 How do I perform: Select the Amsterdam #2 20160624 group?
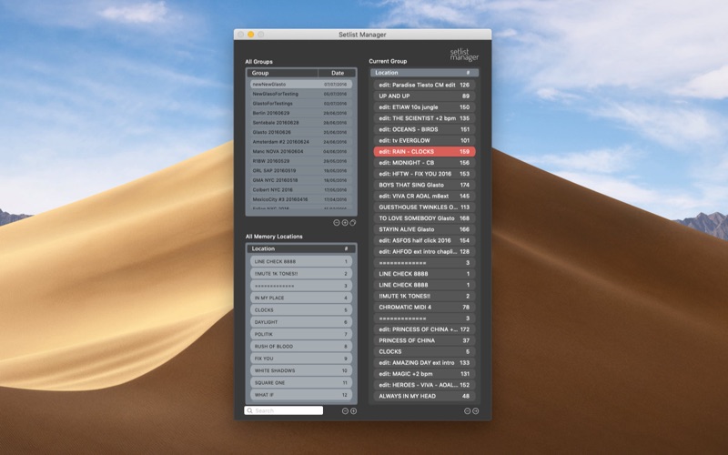pyautogui.click(x=301, y=142)
